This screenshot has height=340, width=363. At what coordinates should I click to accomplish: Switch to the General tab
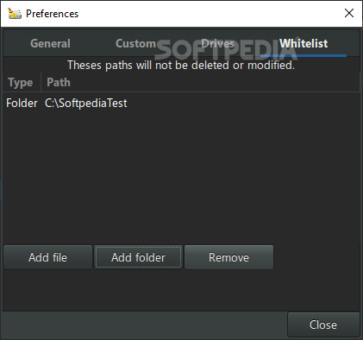(x=50, y=43)
